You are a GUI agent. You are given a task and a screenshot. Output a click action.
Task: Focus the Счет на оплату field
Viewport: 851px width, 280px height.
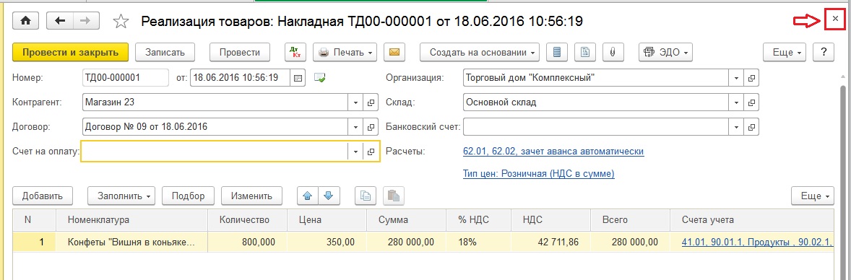(x=215, y=152)
